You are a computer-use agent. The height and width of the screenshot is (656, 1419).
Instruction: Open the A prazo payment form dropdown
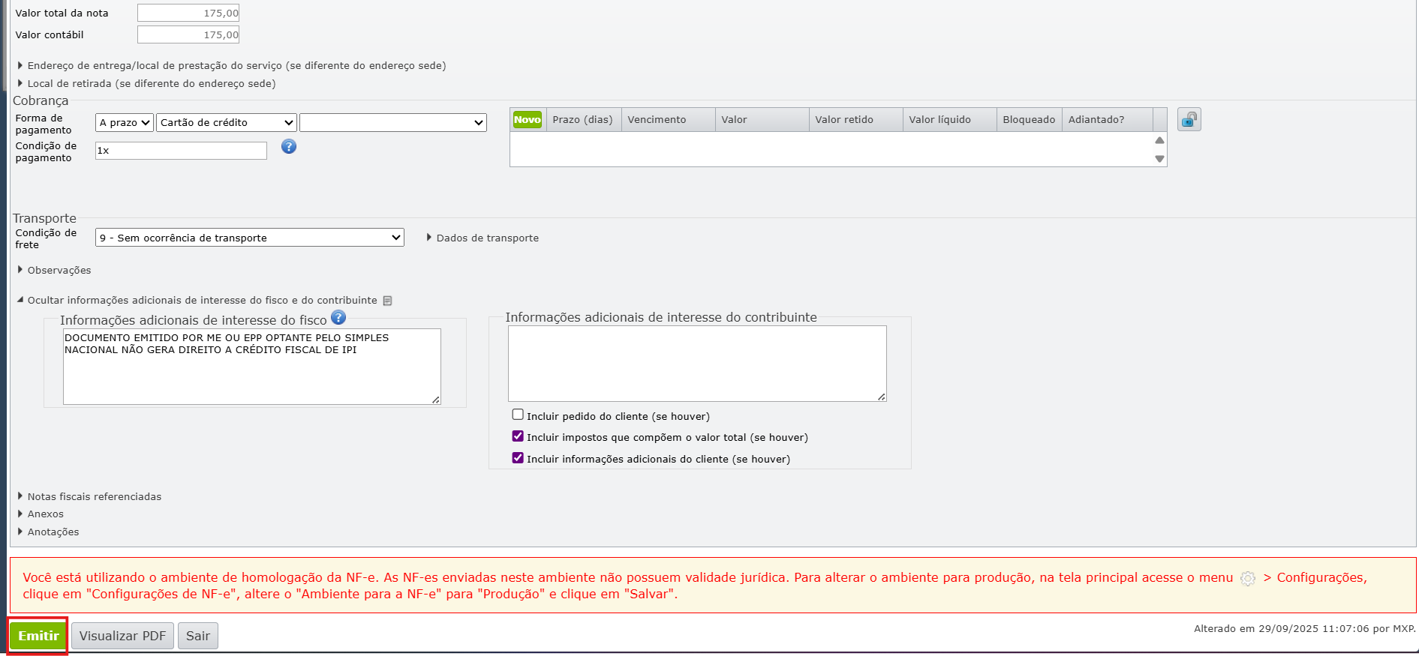[125, 122]
